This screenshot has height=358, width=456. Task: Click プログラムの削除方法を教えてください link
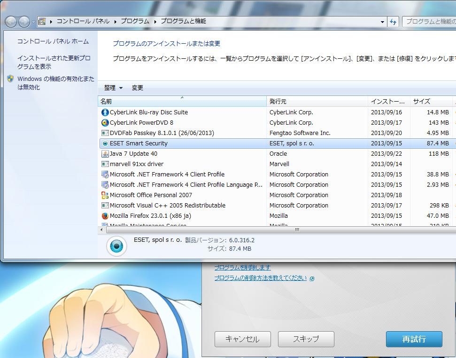coord(260,278)
